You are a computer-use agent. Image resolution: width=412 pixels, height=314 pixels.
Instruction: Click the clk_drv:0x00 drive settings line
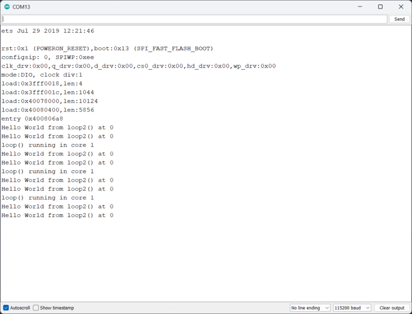pos(138,66)
